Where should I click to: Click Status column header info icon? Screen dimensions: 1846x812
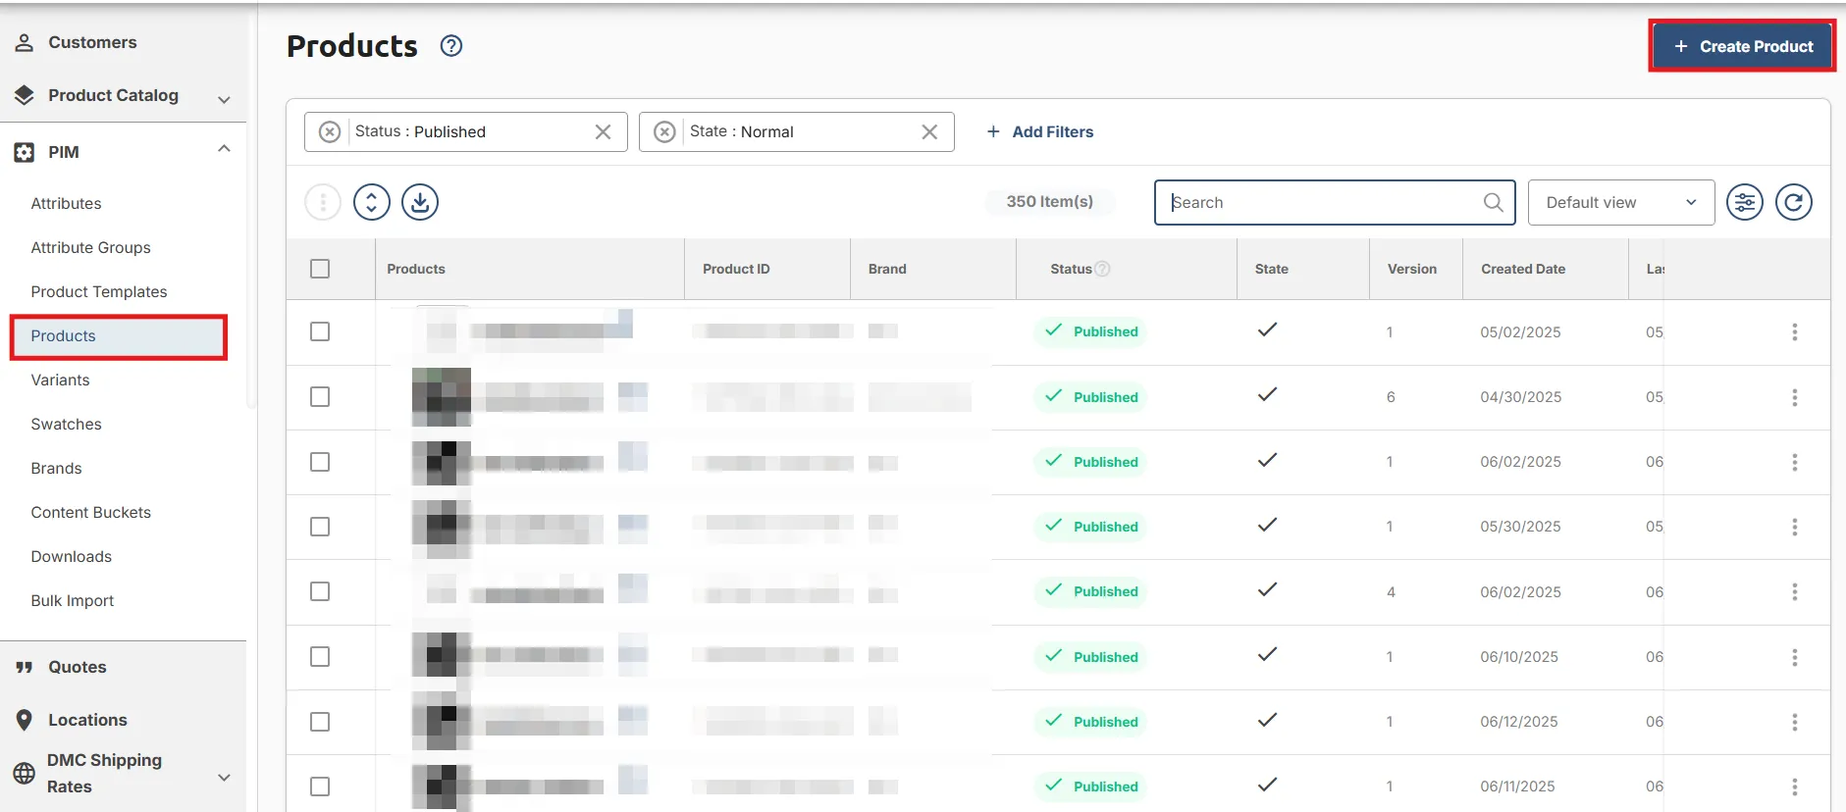(1102, 269)
